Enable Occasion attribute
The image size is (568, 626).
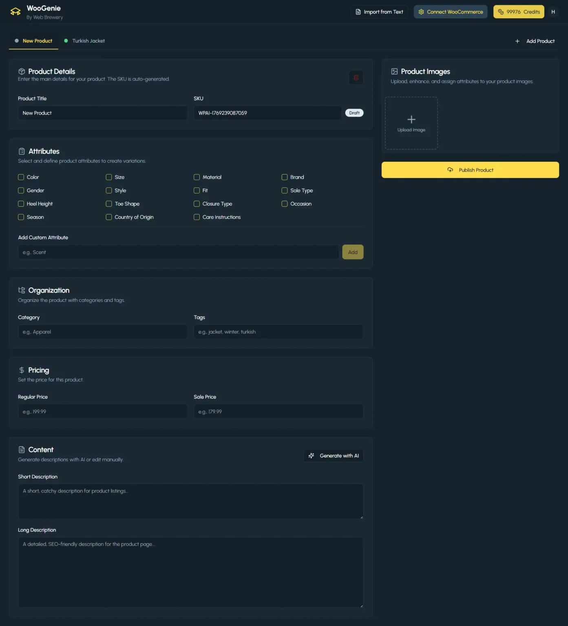[285, 204]
